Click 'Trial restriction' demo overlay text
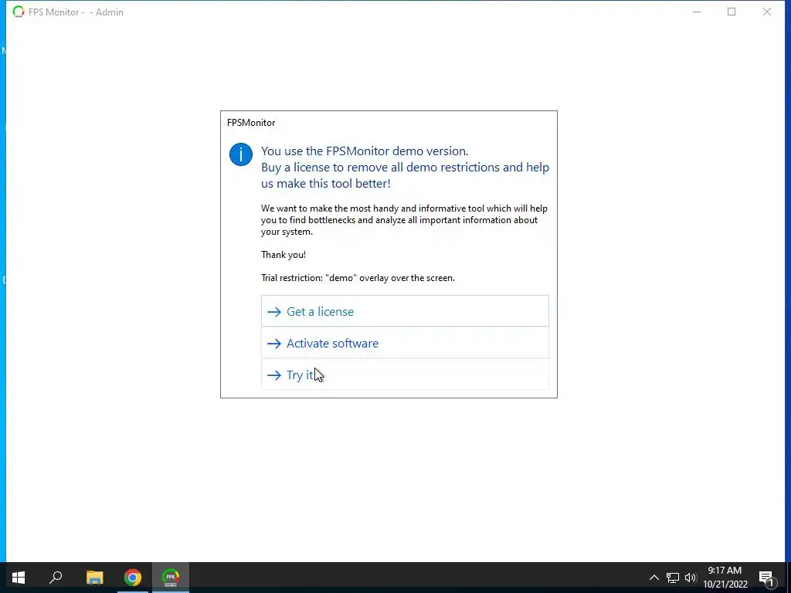Image resolution: width=791 pixels, height=593 pixels. coord(358,278)
